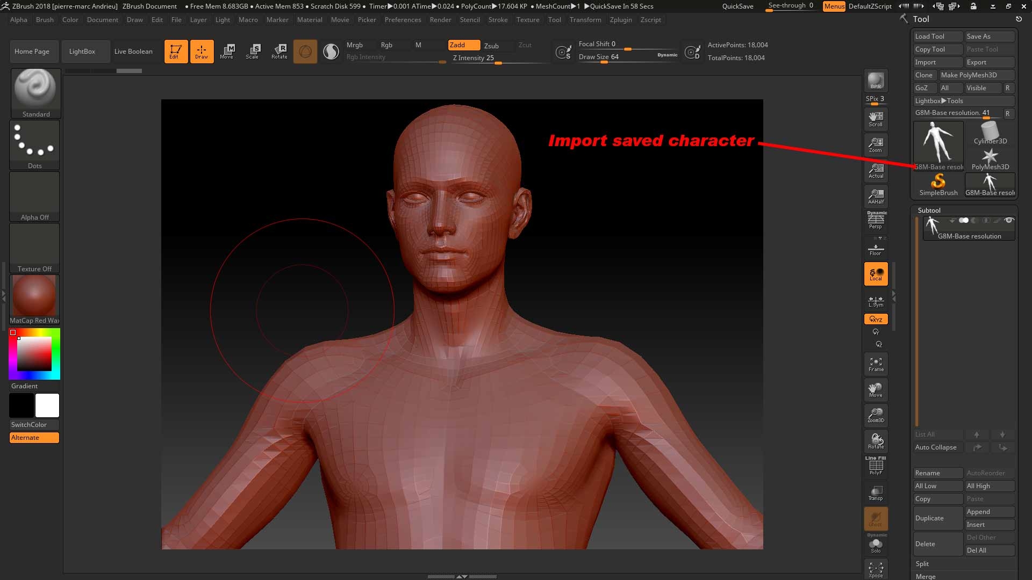Select the Rotate tool on the right shelf
The height and width of the screenshot is (580, 1032).
click(x=876, y=440)
